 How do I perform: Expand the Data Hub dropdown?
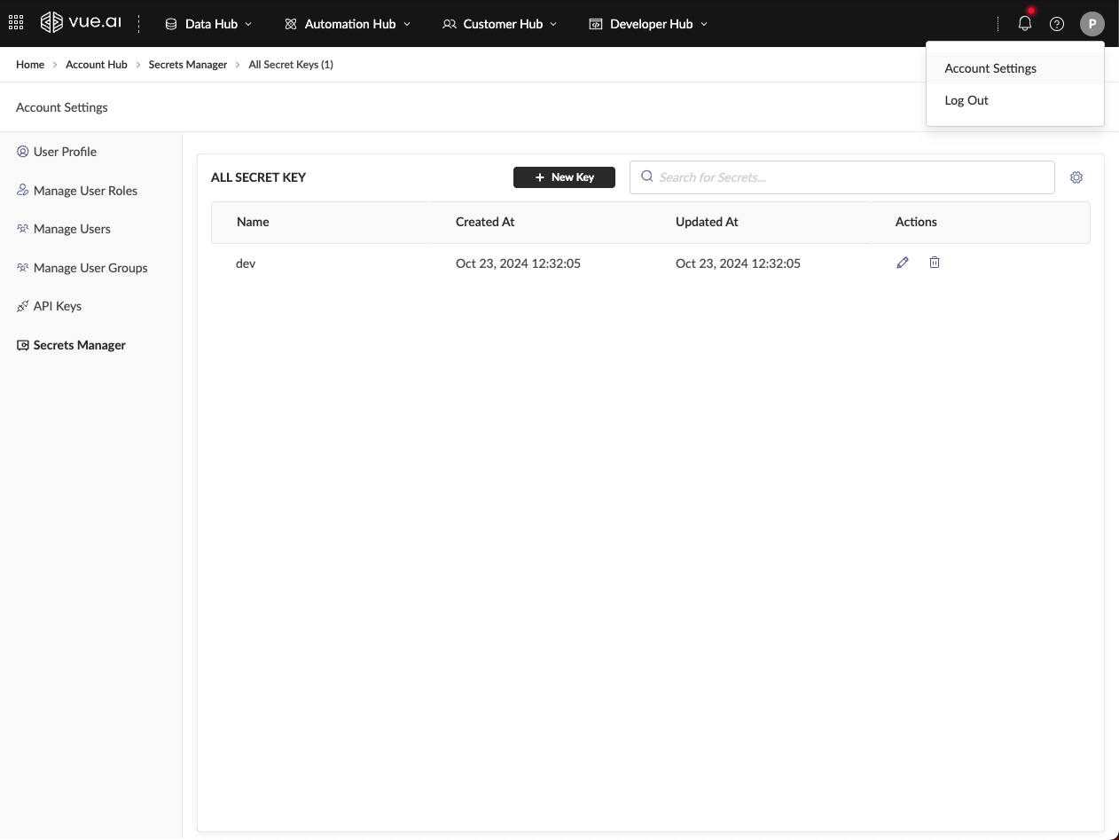point(209,24)
